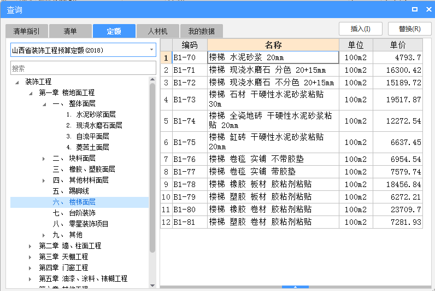This screenshot has height=291, width=435.
Task: Collapse 第一章 楼地面工程 node
Action: (x=31, y=94)
